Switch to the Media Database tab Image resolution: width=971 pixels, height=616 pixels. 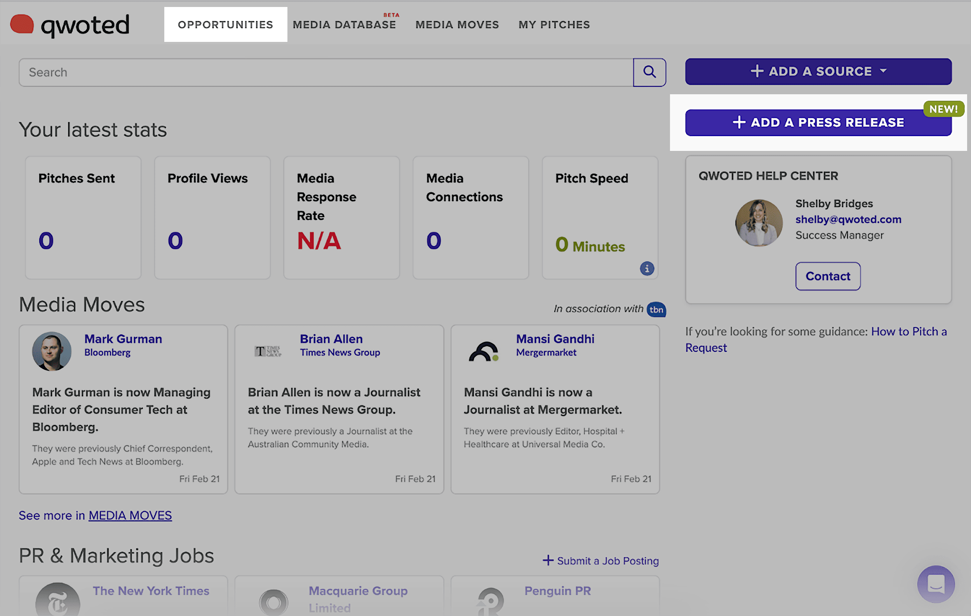tap(345, 24)
